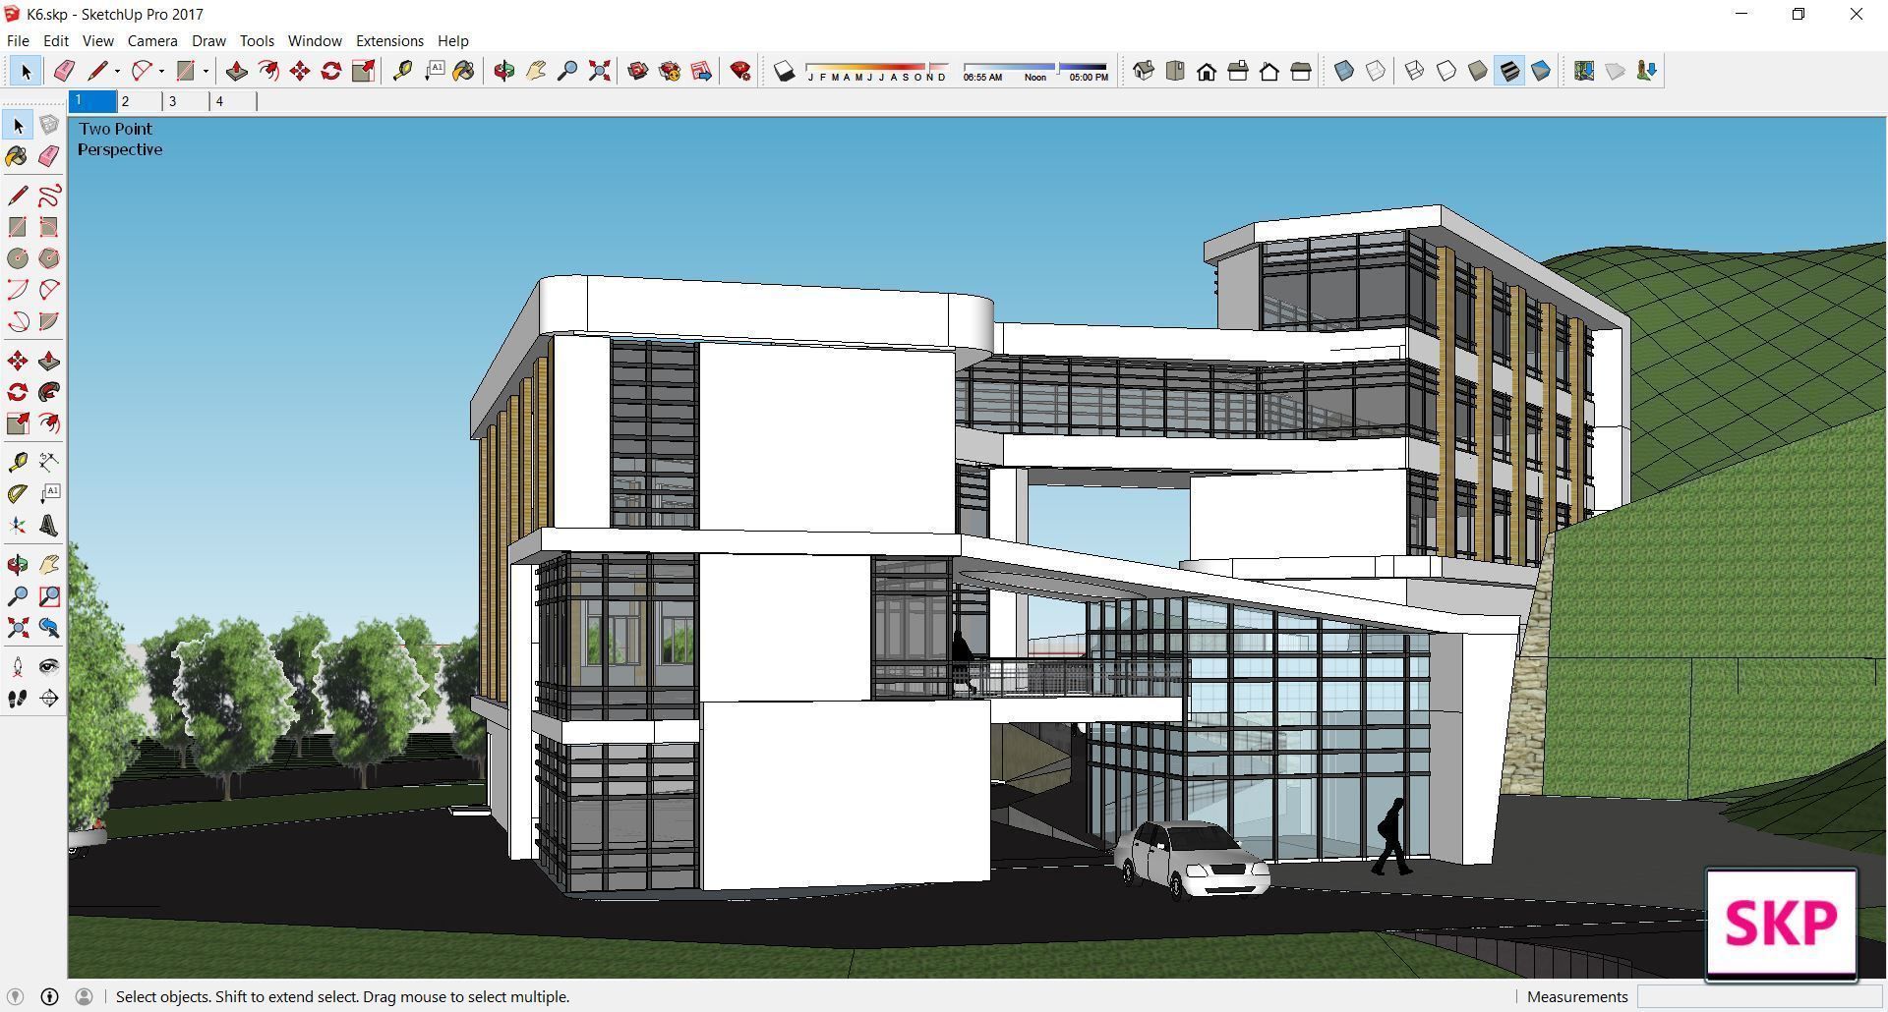Viewport: 1888px width, 1012px height.
Task: Enable Wireframe face style
Action: [x=1415, y=71]
